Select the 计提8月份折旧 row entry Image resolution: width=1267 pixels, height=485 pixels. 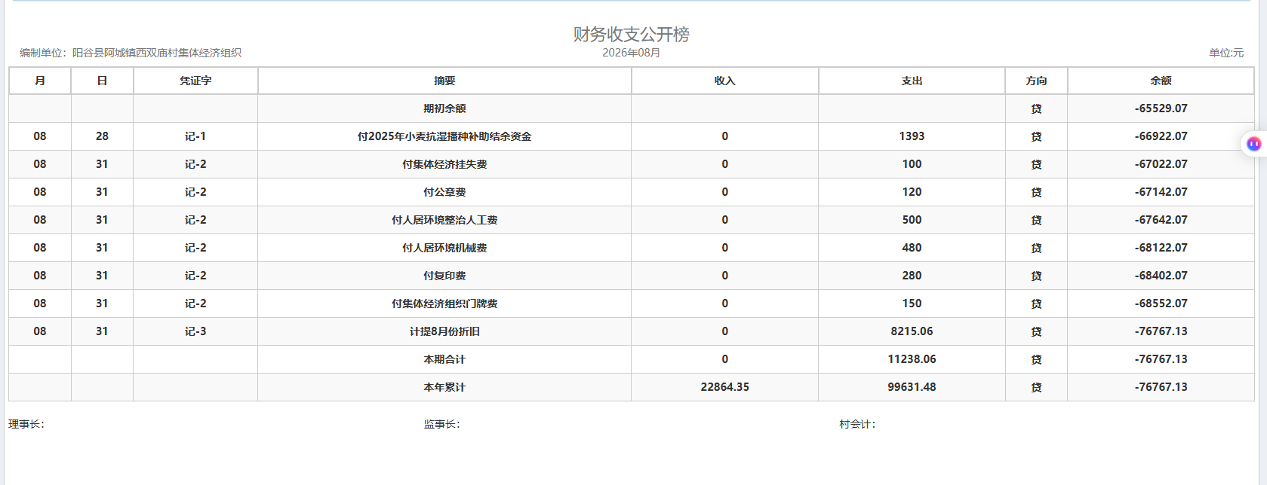444,331
